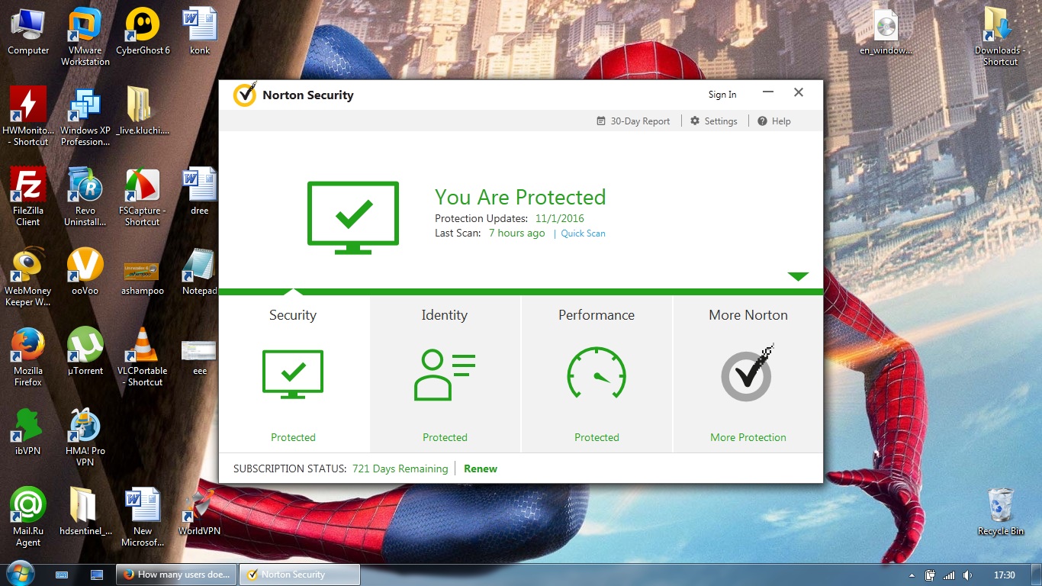
Task: Select the Windows XP Professional shortcut
Action: (85, 116)
